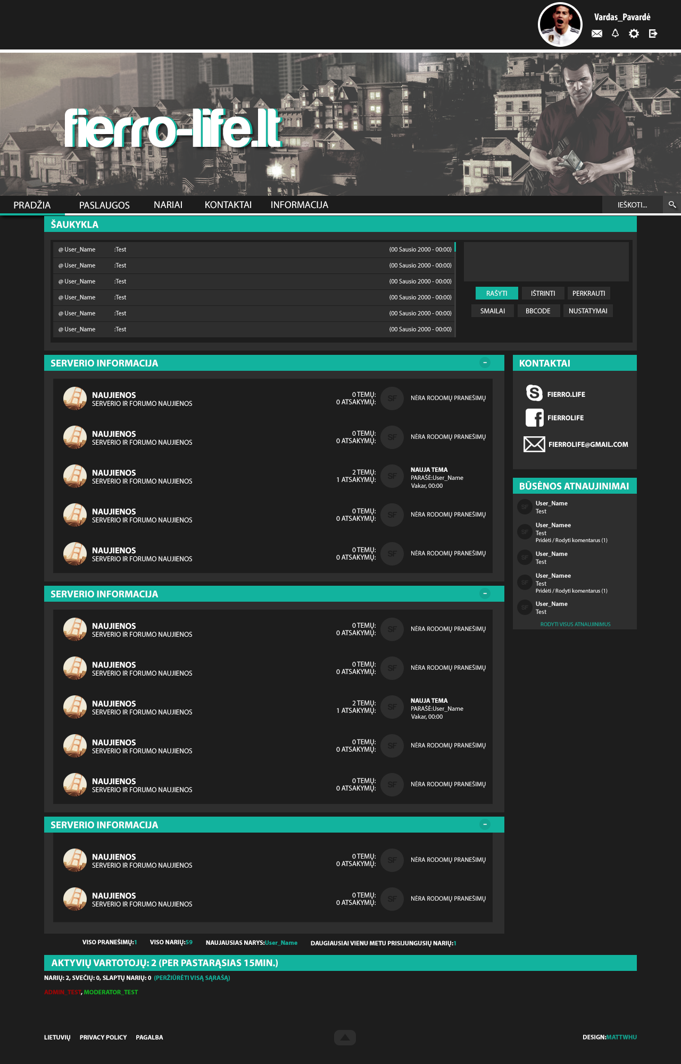Open the PRIVACY POLICY footer link
Viewport: 681px width, 1064px height.
tap(103, 1037)
